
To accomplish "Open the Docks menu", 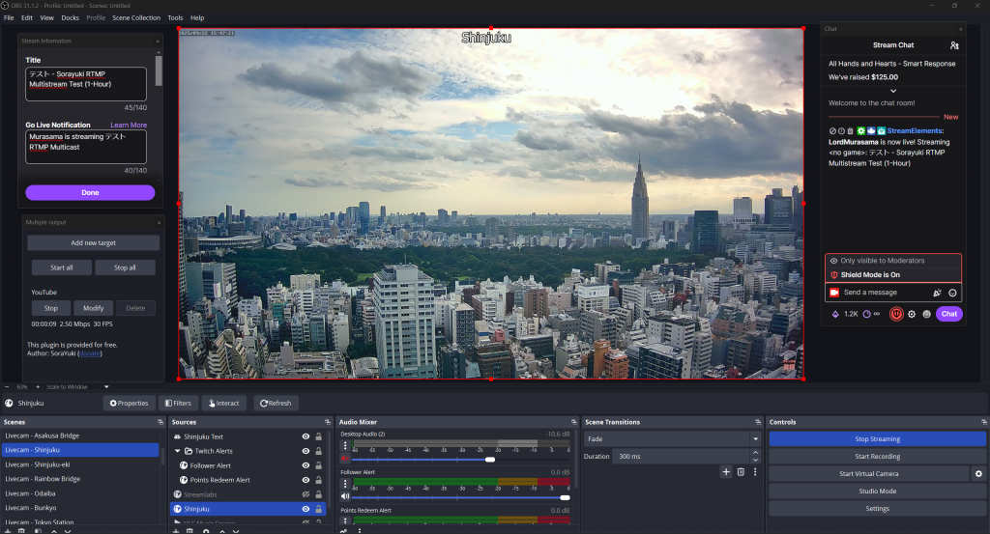I will click(x=70, y=17).
